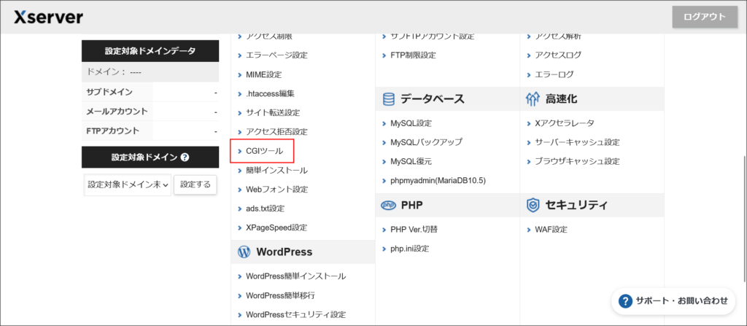Click the page vertical scrollbar

745,218
